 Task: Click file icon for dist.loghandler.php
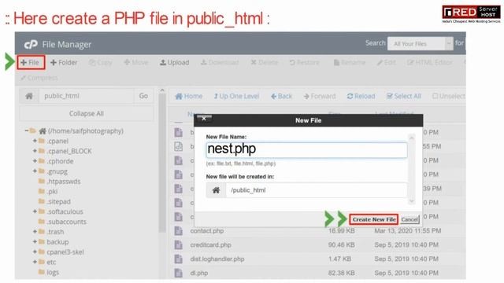[179, 259]
